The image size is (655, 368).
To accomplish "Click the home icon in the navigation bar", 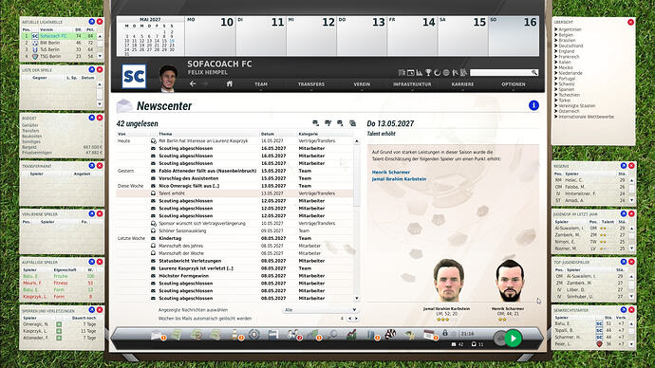I will click(230, 83).
